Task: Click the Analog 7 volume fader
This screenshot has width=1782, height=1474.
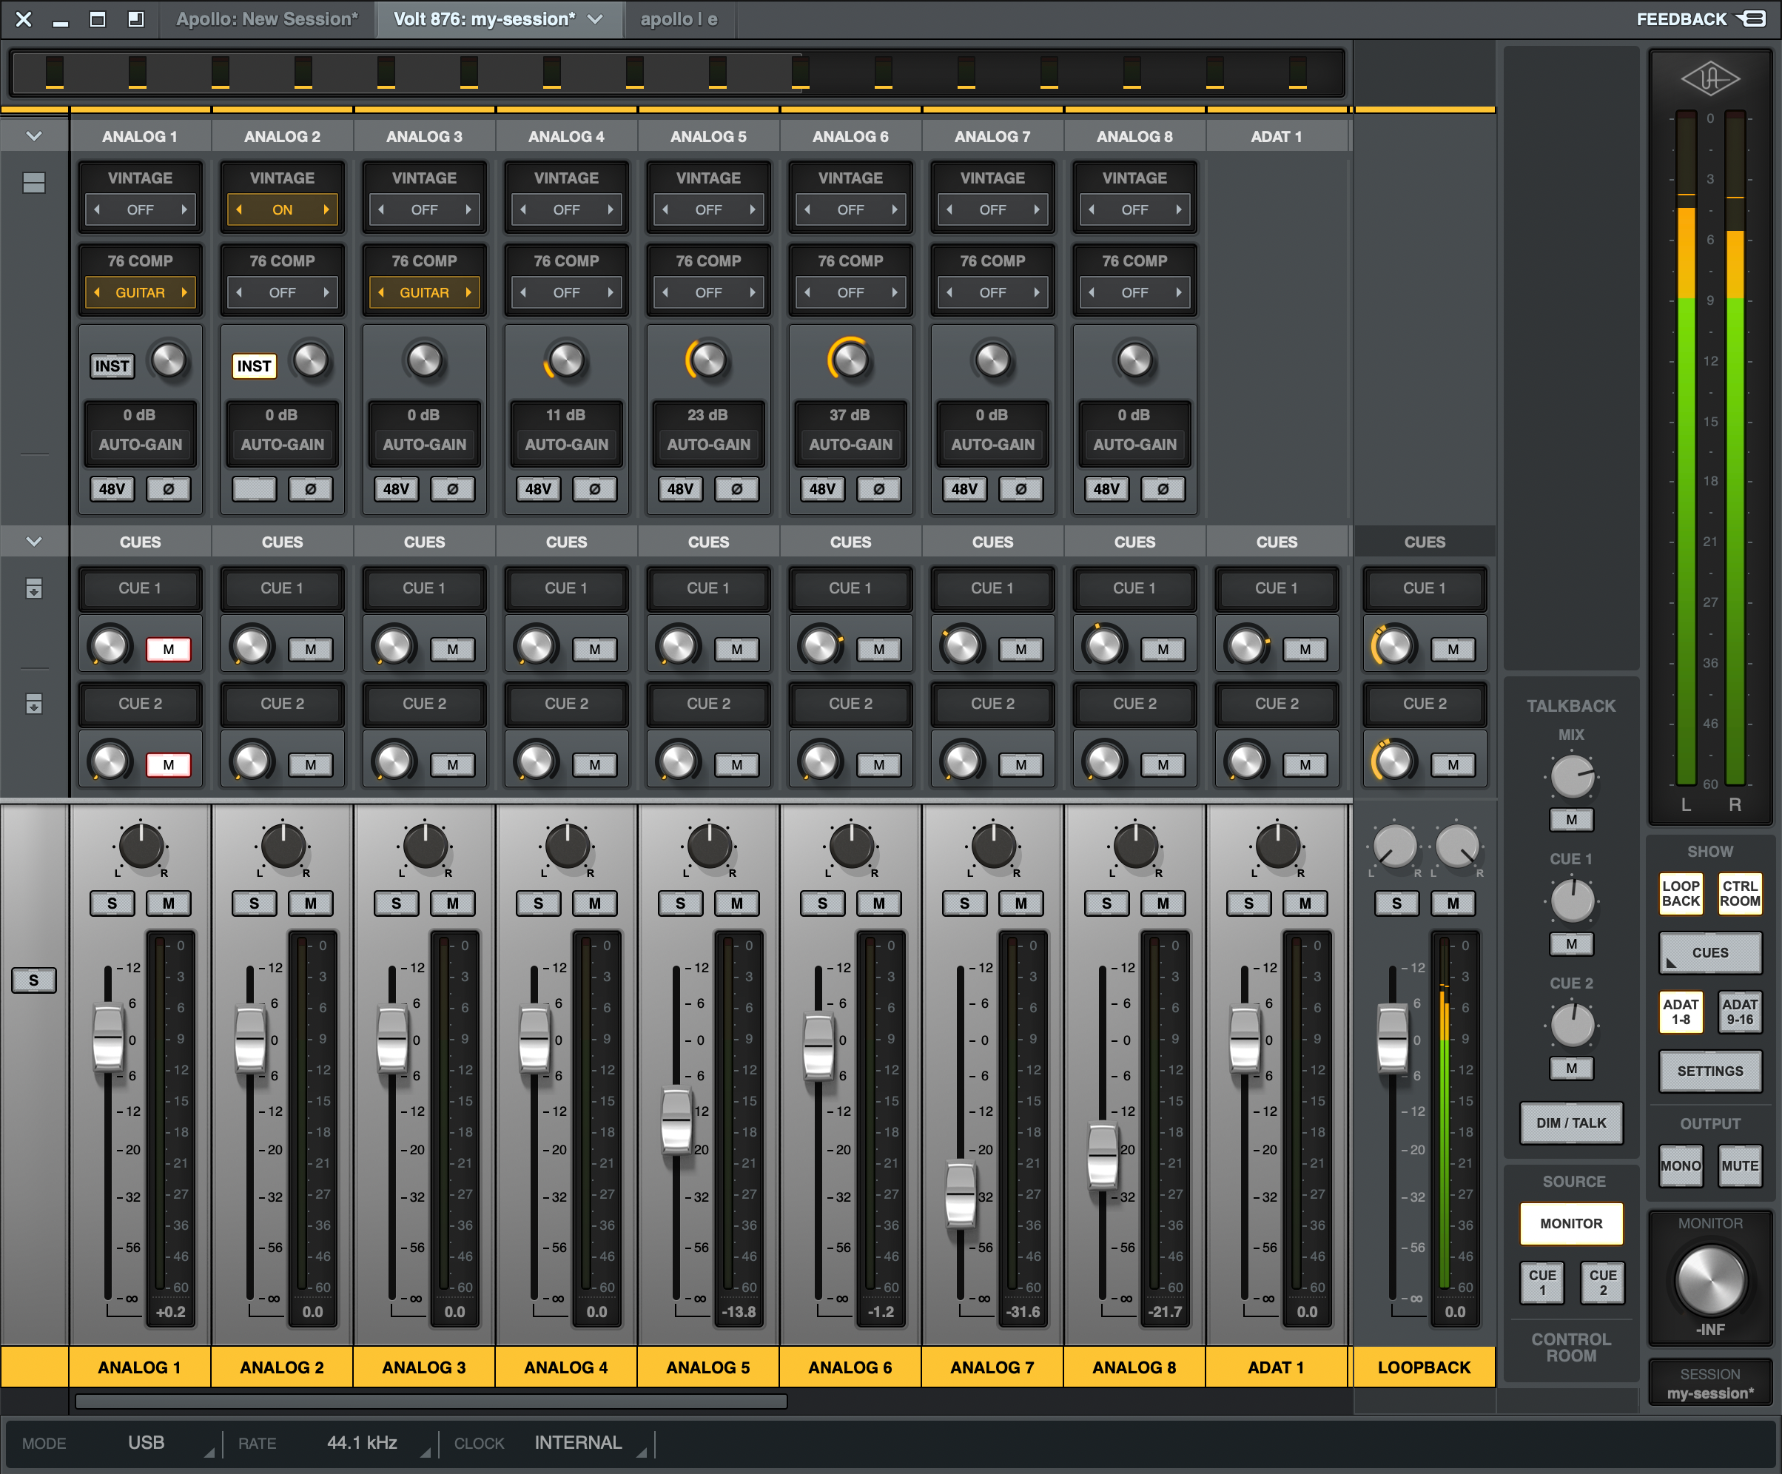Action: coord(961,1196)
